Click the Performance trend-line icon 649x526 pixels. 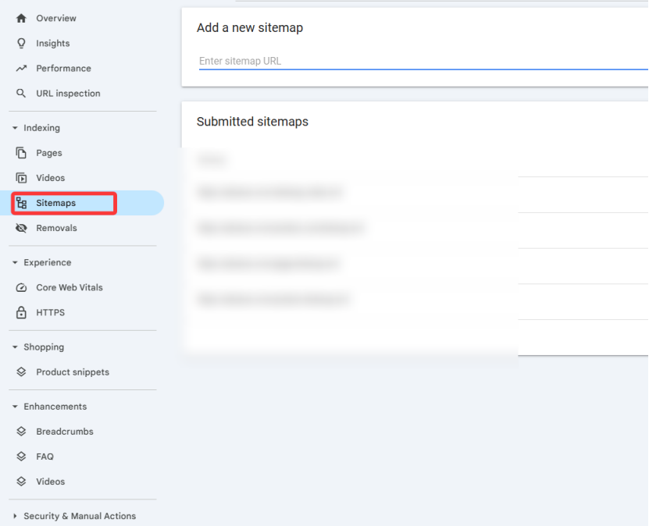click(x=21, y=68)
